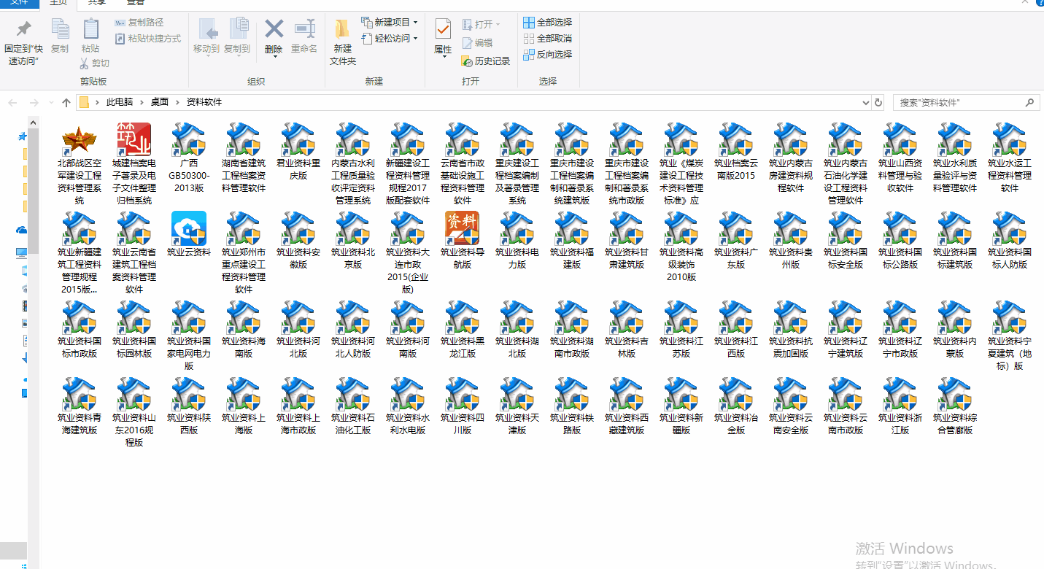Switch to the 查看 ribbon tab
Image resolution: width=1044 pixels, height=569 pixels.
point(135,3)
